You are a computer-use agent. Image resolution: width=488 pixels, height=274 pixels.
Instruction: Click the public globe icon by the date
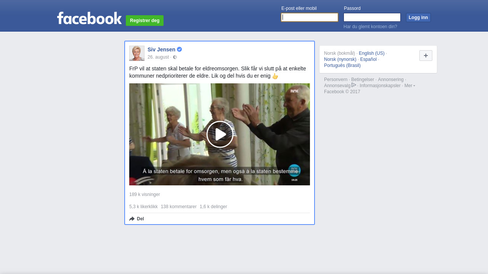[175, 57]
